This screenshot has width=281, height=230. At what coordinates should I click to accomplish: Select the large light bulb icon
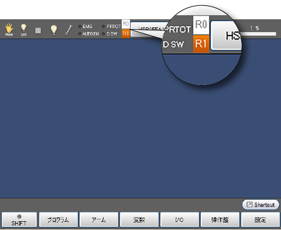point(54,30)
